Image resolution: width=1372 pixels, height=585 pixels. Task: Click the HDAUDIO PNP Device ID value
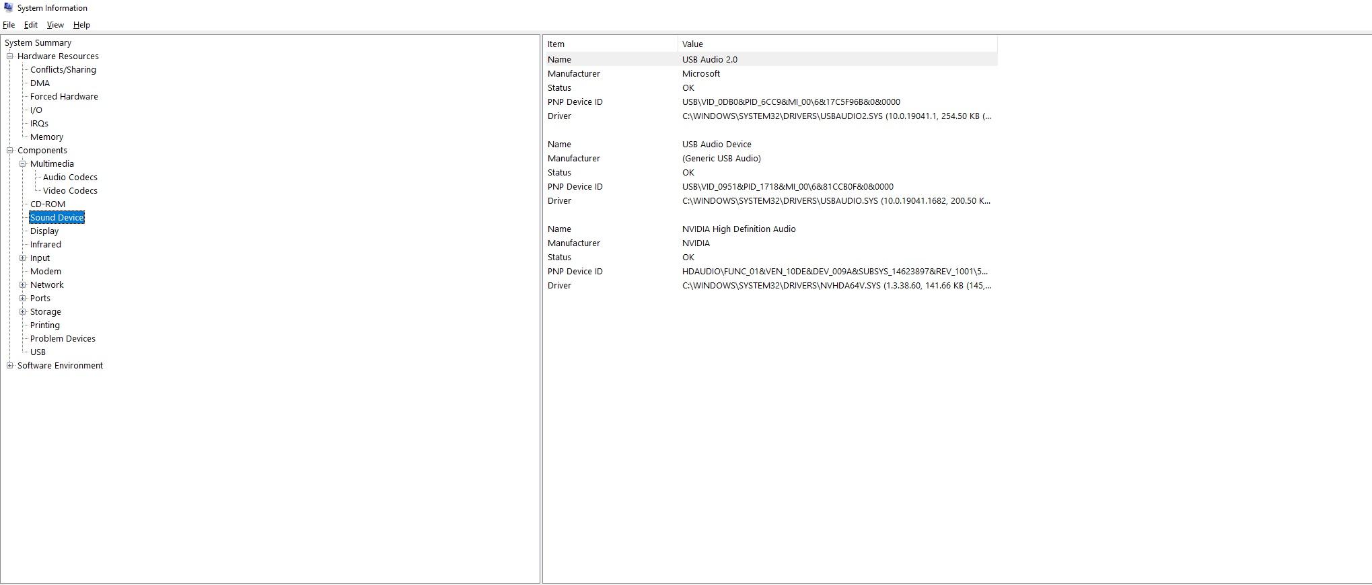point(835,272)
